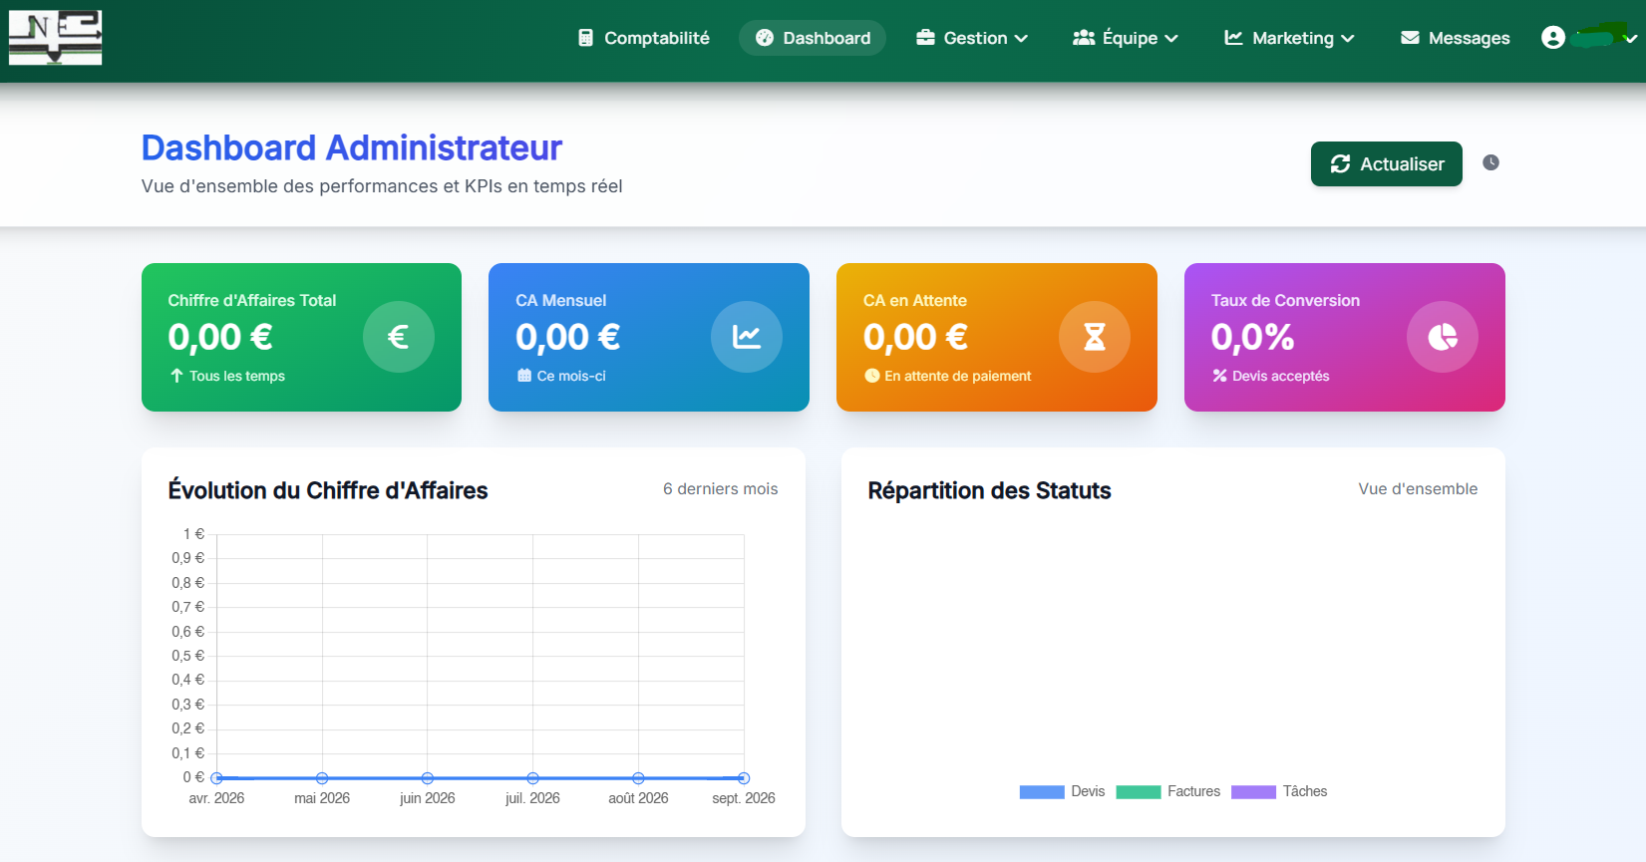Click the briefcase icon beside Gestion
Viewport: 1646px width, 862px height.
925,38
